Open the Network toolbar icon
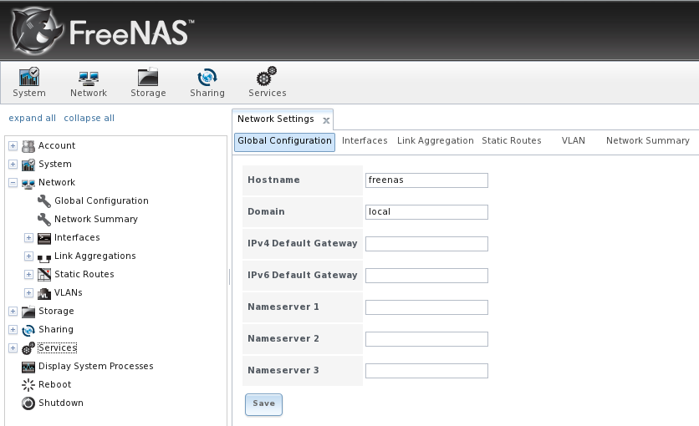Image resolution: width=699 pixels, height=426 pixels. pyautogui.click(x=89, y=78)
